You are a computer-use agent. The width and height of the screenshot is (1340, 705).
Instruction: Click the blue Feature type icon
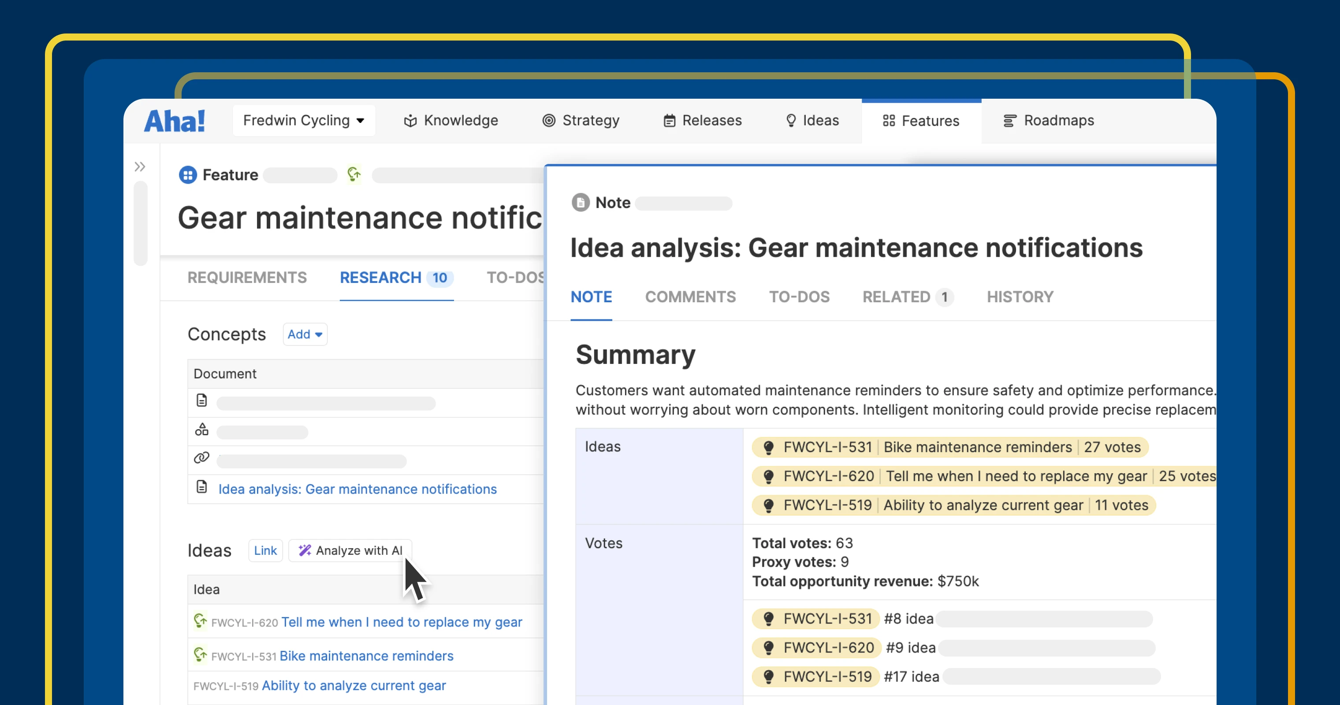(188, 174)
